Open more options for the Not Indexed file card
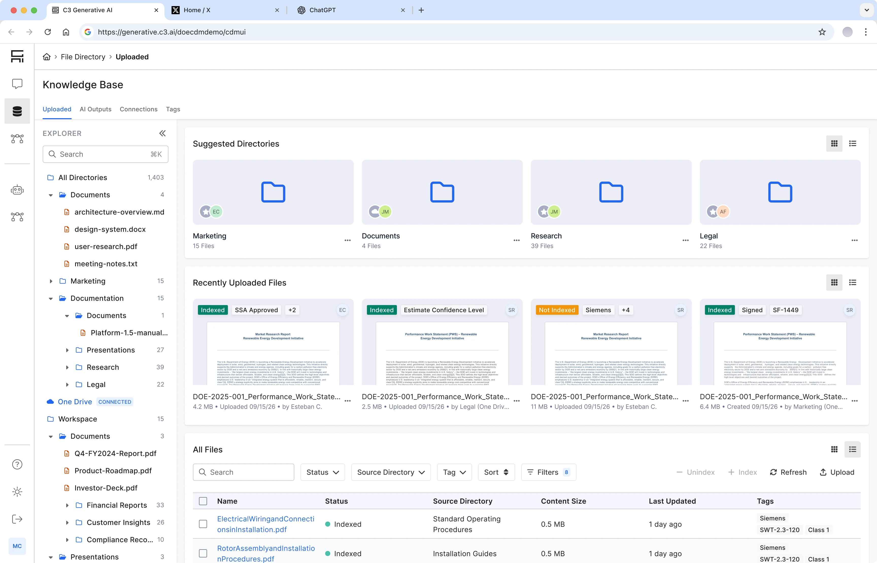 [685, 401]
